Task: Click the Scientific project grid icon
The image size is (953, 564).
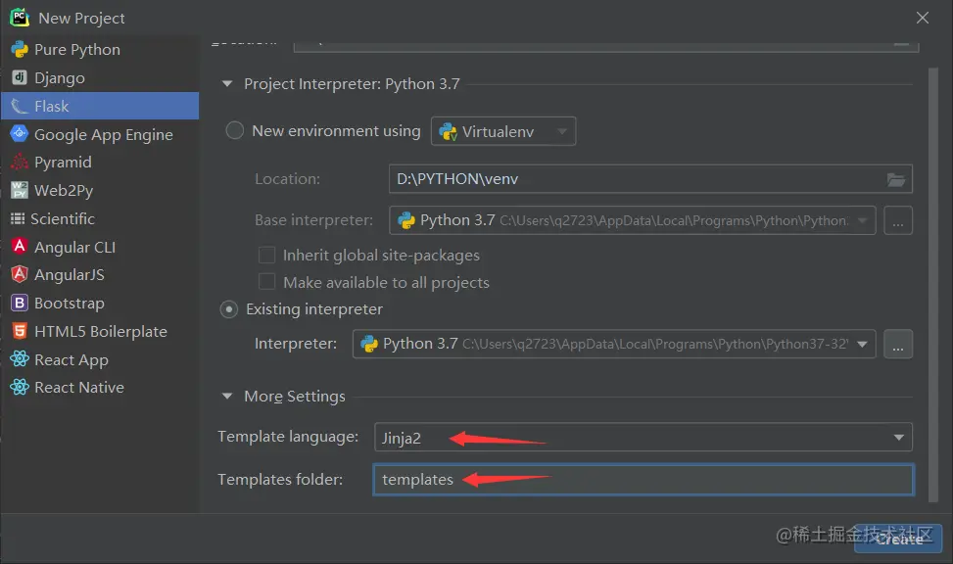Action: [18, 218]
